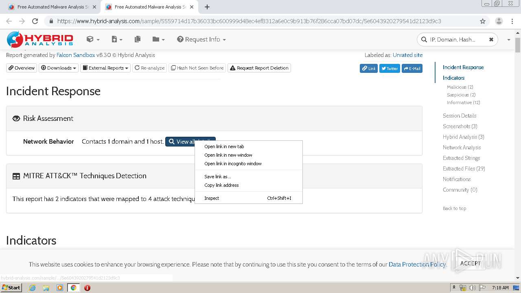Open the folder dropdown in the navbar
The image size is (521, 293).
[158, 39]
